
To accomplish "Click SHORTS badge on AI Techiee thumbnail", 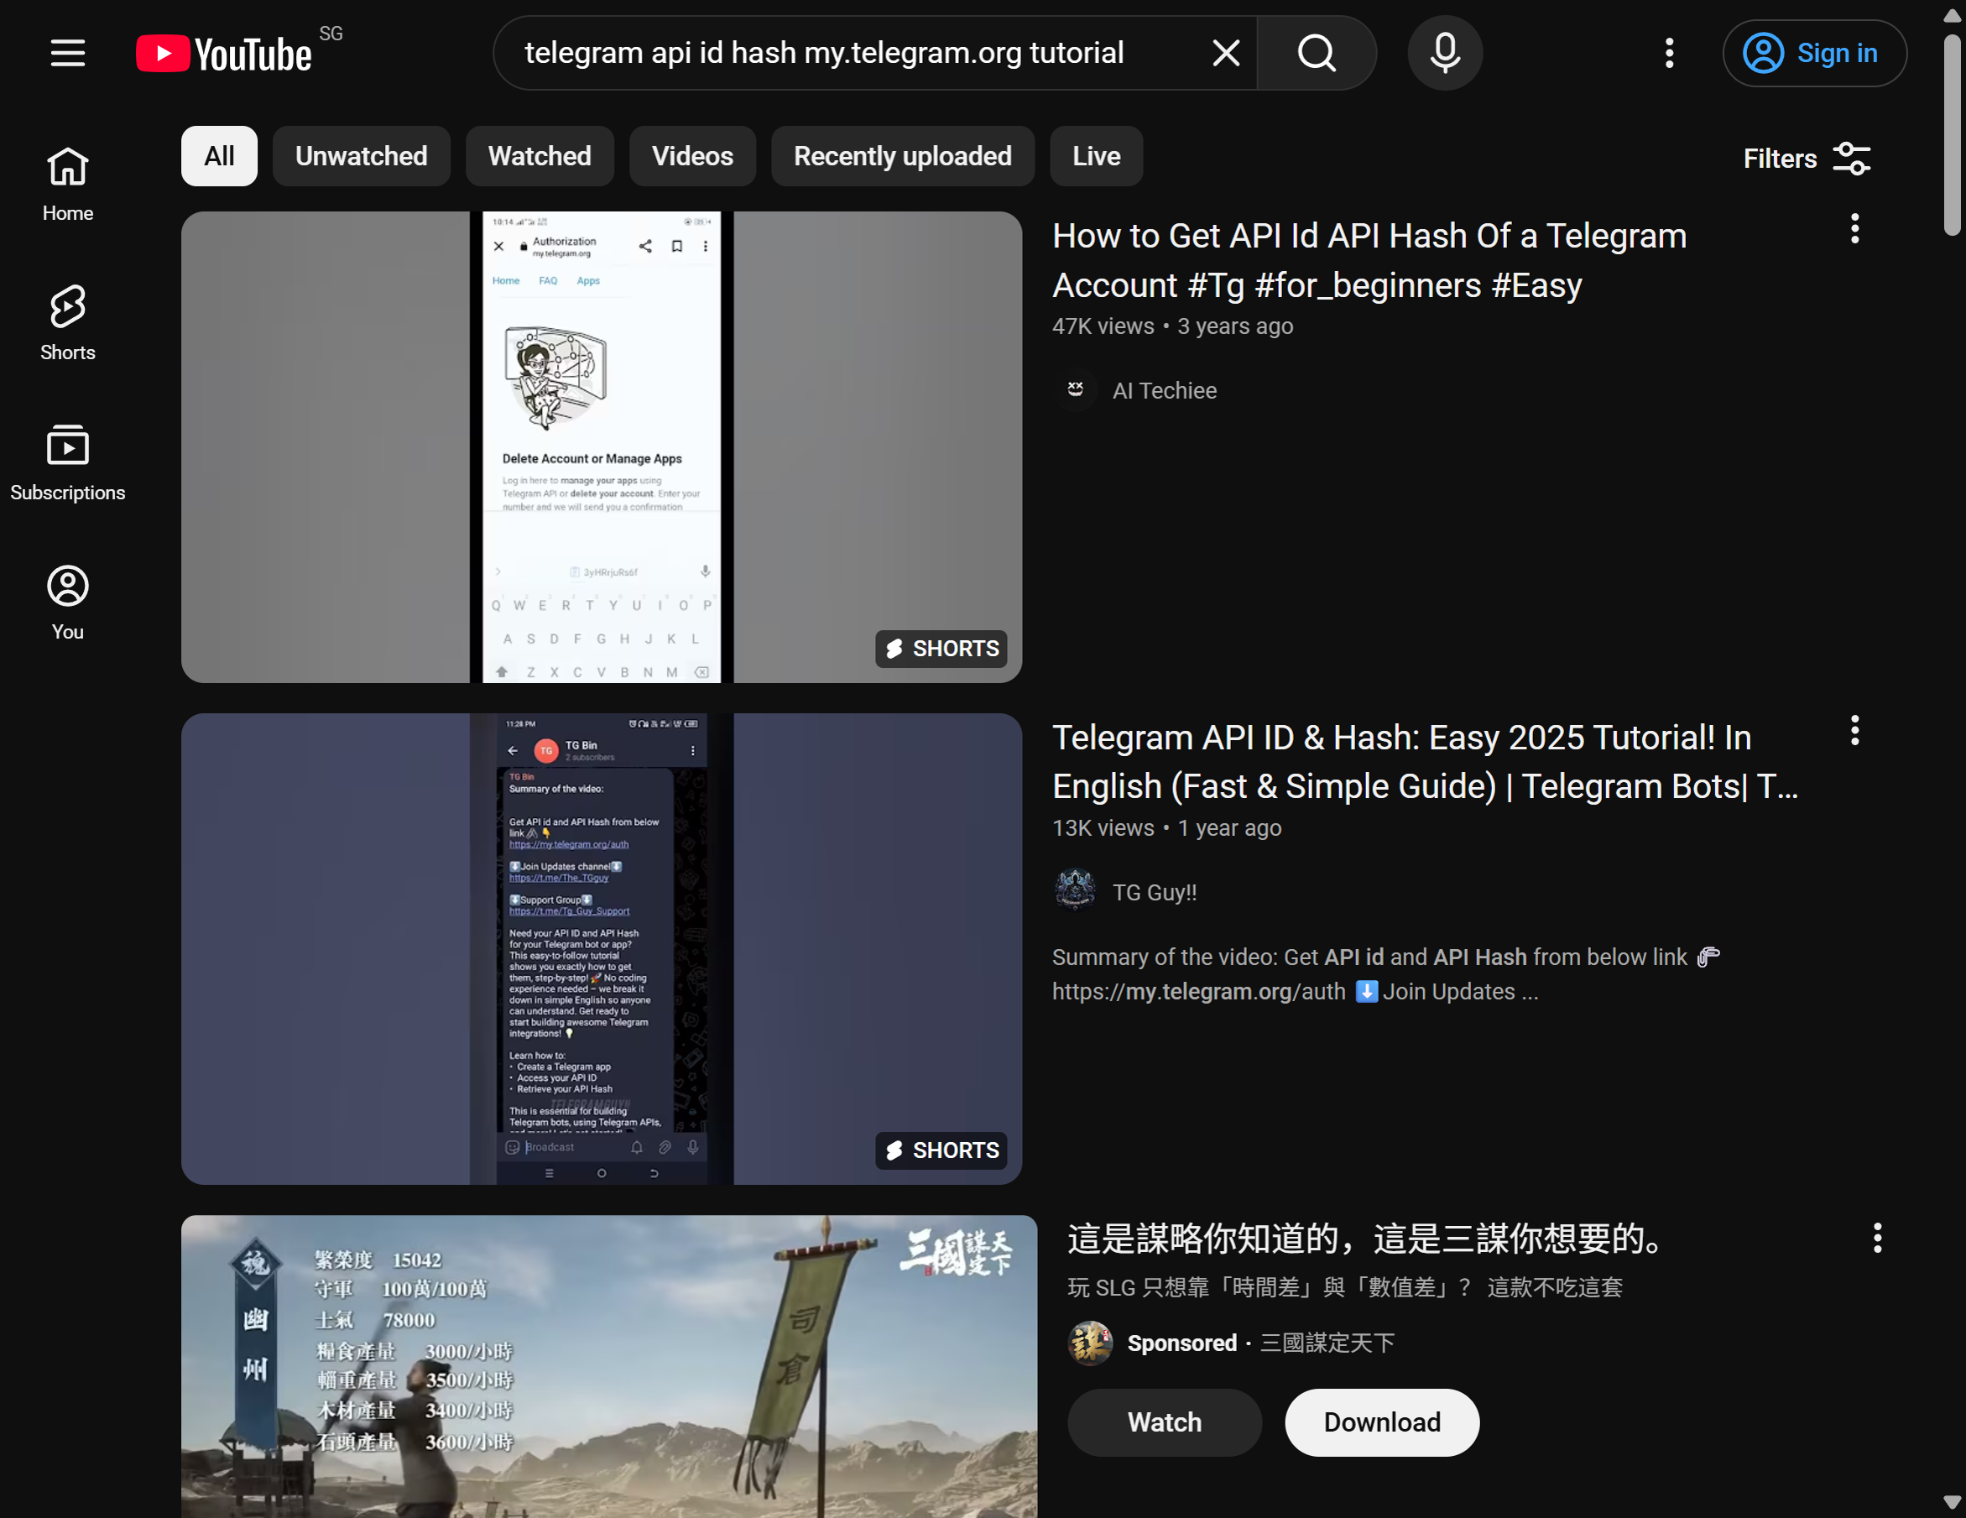I will coord(941,649).
